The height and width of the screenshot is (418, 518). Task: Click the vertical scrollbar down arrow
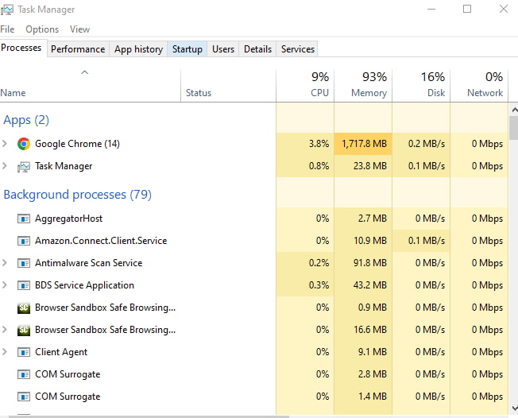(514, 408)
